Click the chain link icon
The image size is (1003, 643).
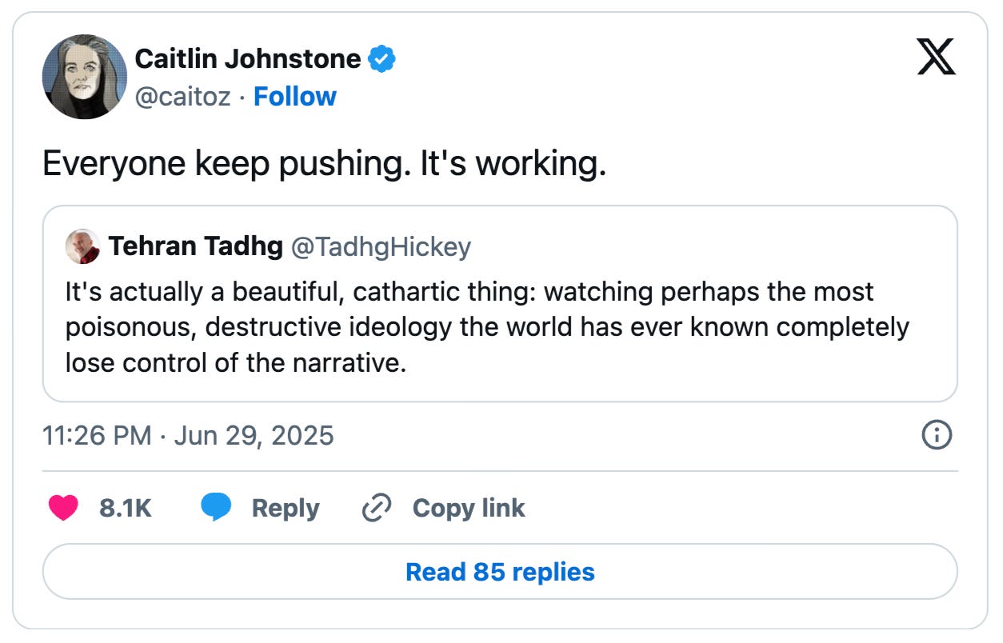pos(376,508)
